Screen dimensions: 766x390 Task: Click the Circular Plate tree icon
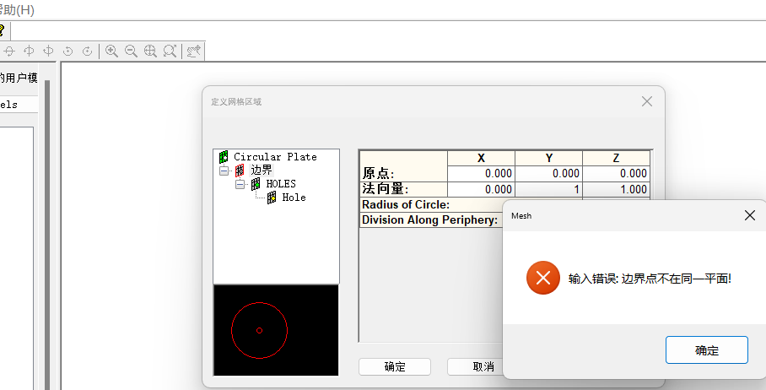(x=224, y=157)
